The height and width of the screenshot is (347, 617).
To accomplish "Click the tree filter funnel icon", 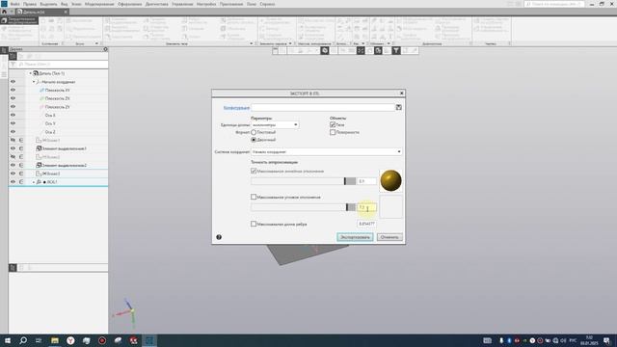I will (13, 65).
